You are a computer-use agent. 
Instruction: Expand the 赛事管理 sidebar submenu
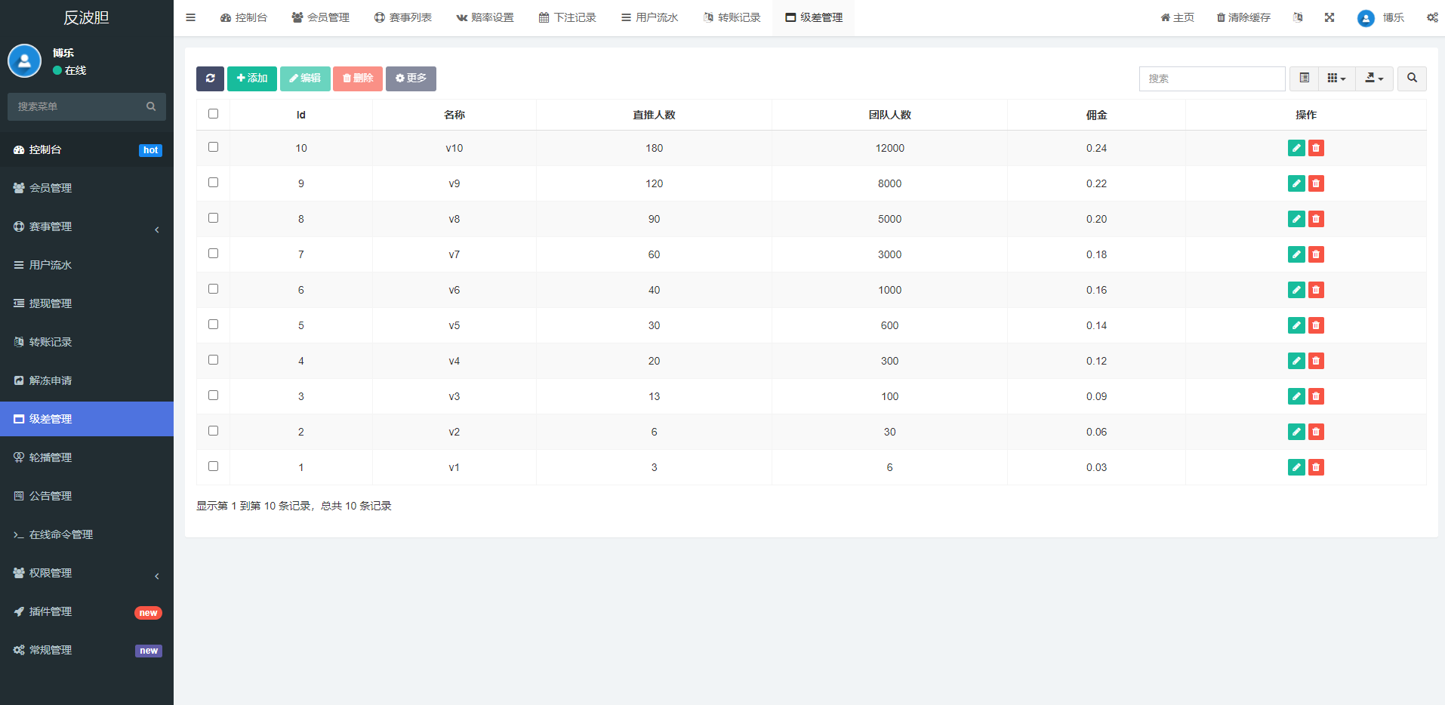86,226
